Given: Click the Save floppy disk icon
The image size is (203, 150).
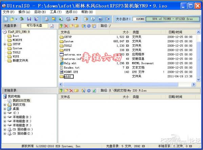Looking at the screenshot, I should pyautogui.click(x=29, y=19).
